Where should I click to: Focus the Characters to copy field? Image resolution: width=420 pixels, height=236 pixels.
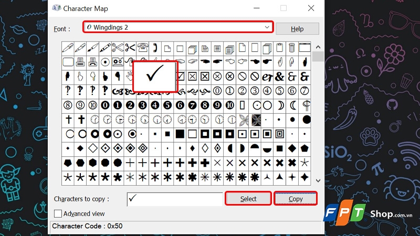coord(175,199)
